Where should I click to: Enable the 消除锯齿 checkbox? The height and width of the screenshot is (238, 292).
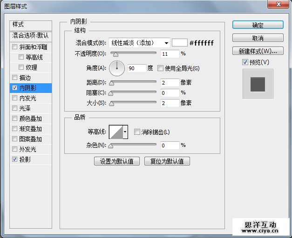[x=137, y=132]
